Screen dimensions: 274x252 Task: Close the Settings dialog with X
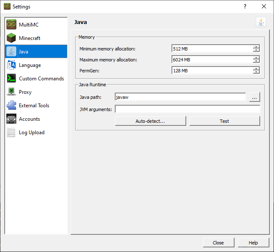click(264, 6)
